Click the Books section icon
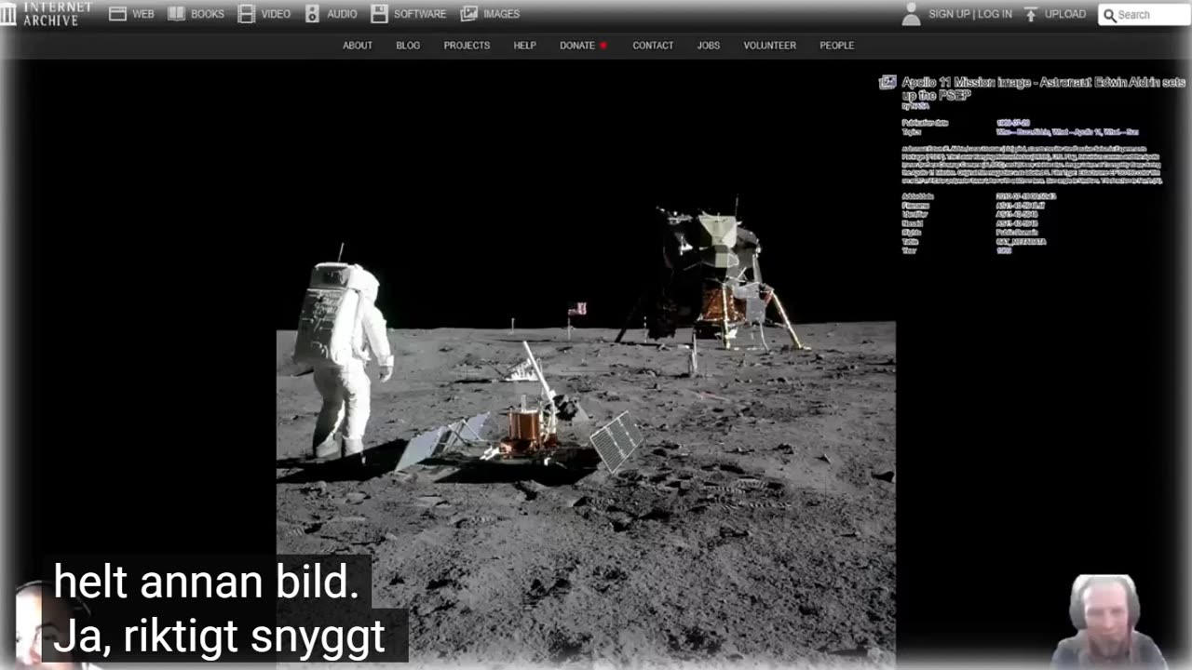1192x670 pixels. point(176,14)
